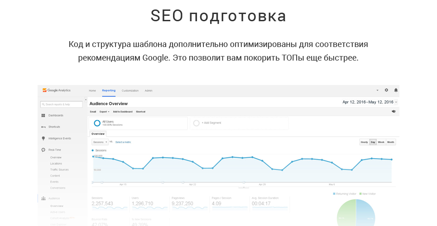
Task: Open Audience Overview item in the sidebar
Action: point(57,206)
